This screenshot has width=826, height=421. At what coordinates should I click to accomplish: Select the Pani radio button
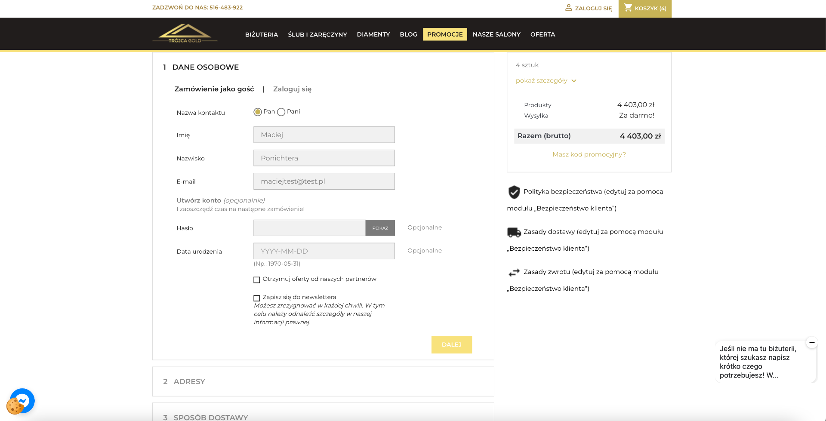(281, 112)
